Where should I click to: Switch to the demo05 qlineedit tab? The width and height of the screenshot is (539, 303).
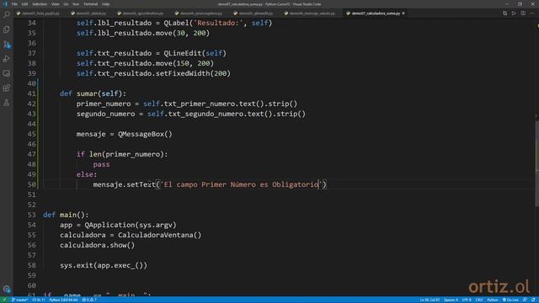[x=253, y=13]
